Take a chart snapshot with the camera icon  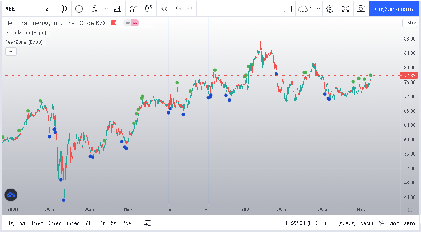pyautogui.click(x=360, y=9)
